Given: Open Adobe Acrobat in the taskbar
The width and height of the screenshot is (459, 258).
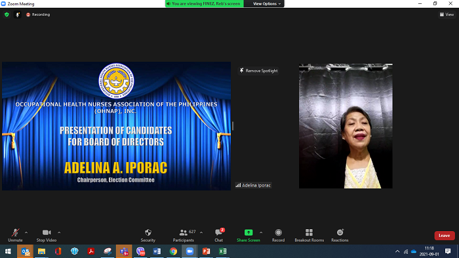Looking at the screenshot, I should pos(90,251).
